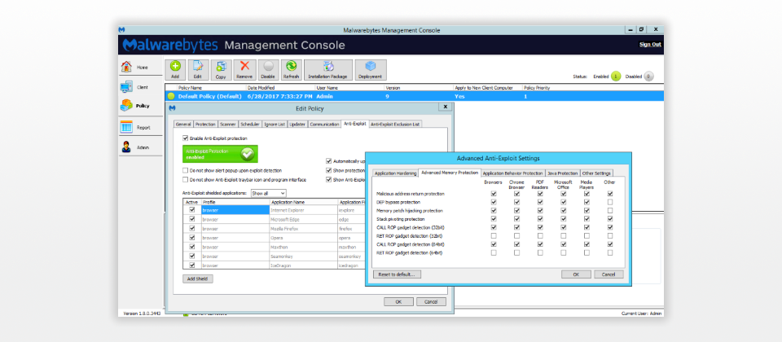Close the Edit Policy dialog
The height and width of the screenshot is (342, 782).
pos(445,107)
